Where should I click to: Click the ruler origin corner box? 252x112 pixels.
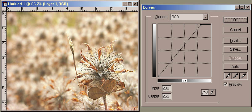pyautogui.click(x=4, y=9)
